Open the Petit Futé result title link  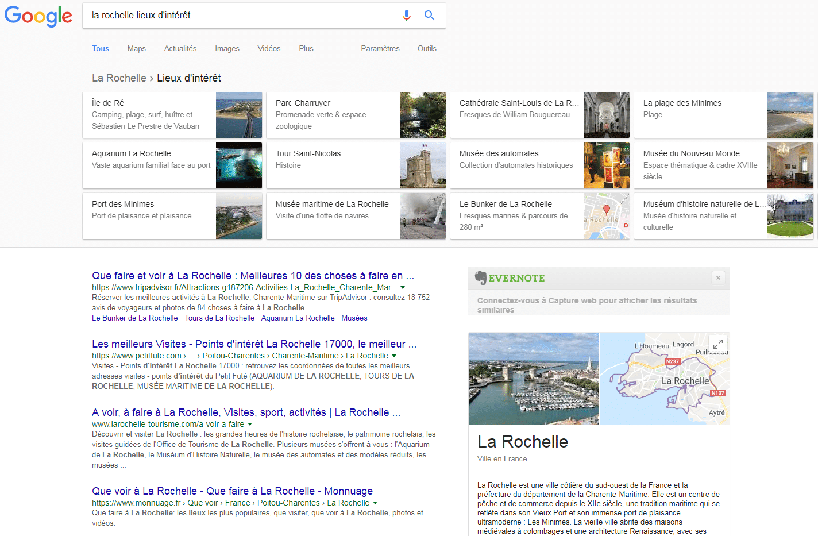point(254,344)
